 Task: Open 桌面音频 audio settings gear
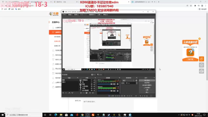click(x=118, y=91)
